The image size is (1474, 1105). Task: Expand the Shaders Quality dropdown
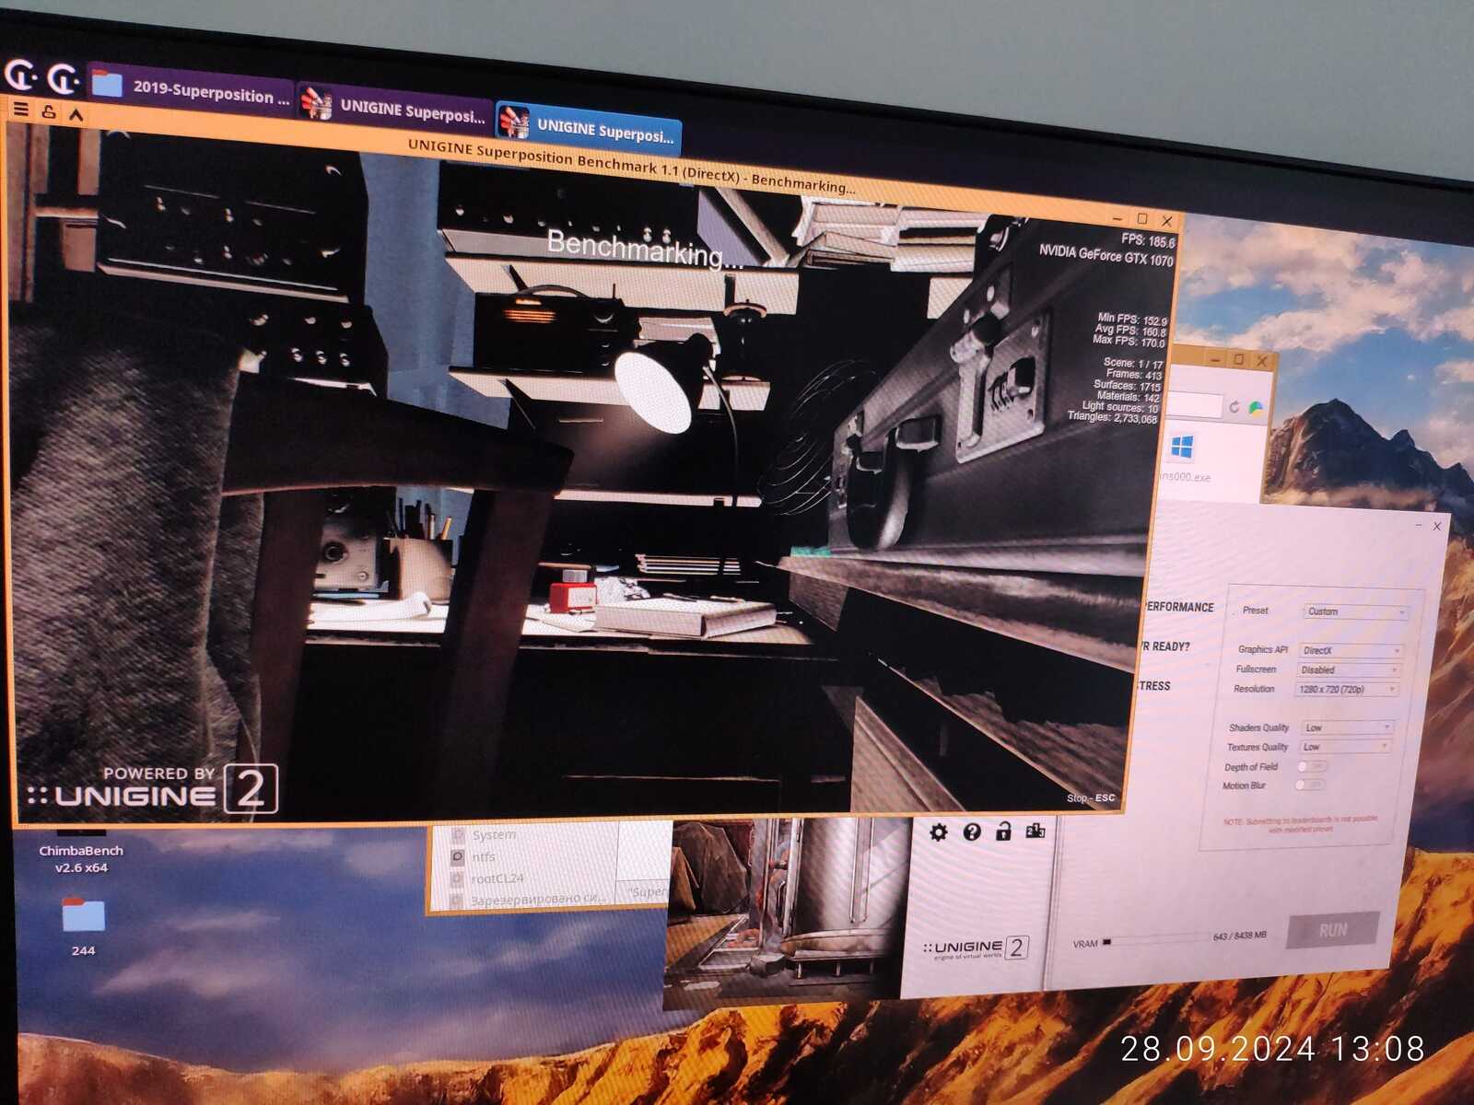(1347, 727)
